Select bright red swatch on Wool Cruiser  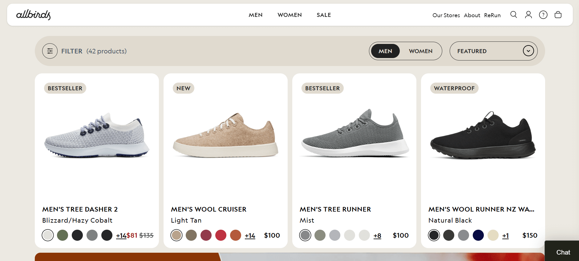[x=221, y=235]
